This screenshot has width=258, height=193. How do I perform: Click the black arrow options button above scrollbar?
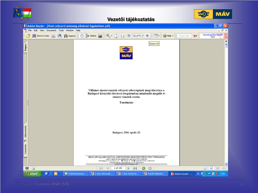226,41
